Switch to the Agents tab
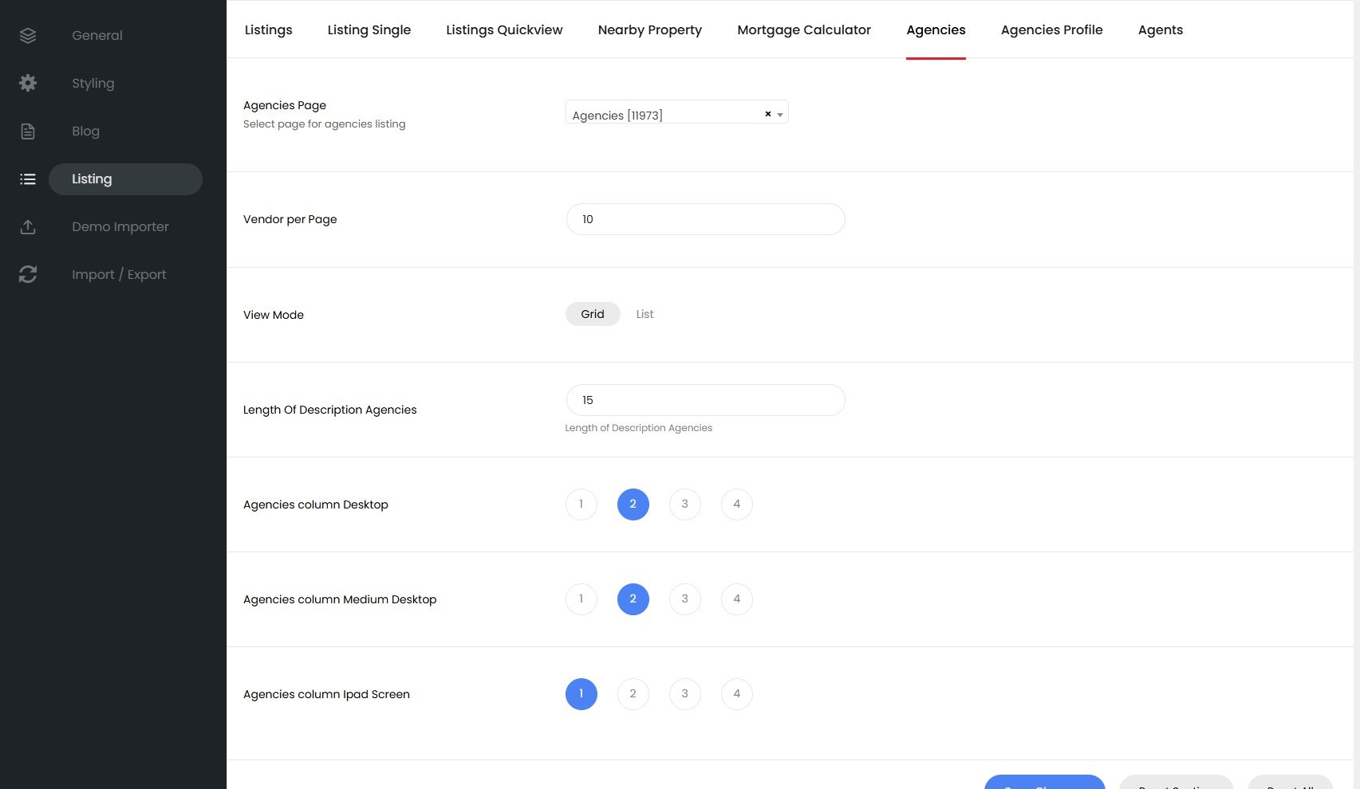This screenshot has height=789, width=1360. coord(1161,30)
